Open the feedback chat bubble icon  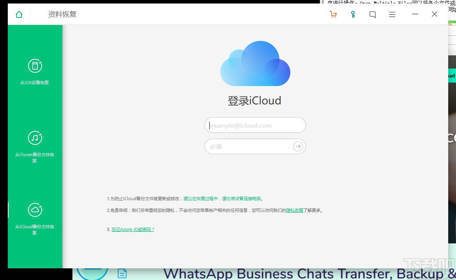coord(372,14)
